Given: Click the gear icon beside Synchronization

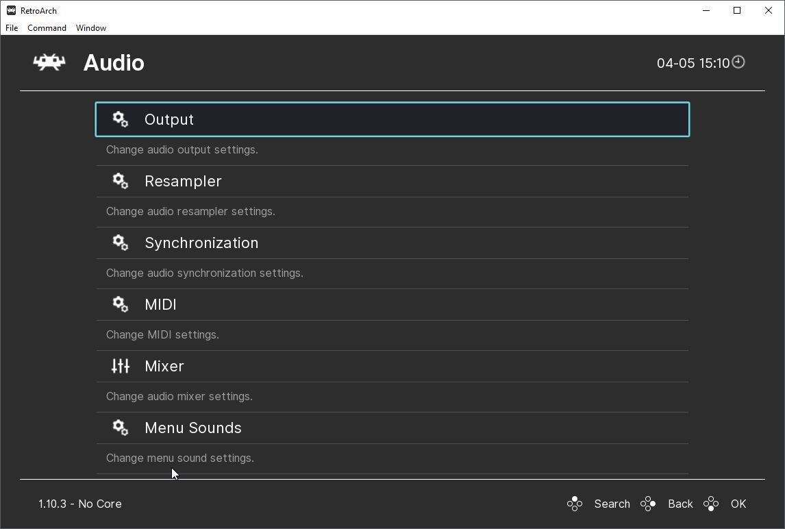Looking at the screenshot, I should tap(121, 243).
